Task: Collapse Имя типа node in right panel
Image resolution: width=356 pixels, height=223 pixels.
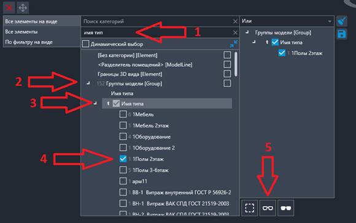Action: (x=254, y=42)
